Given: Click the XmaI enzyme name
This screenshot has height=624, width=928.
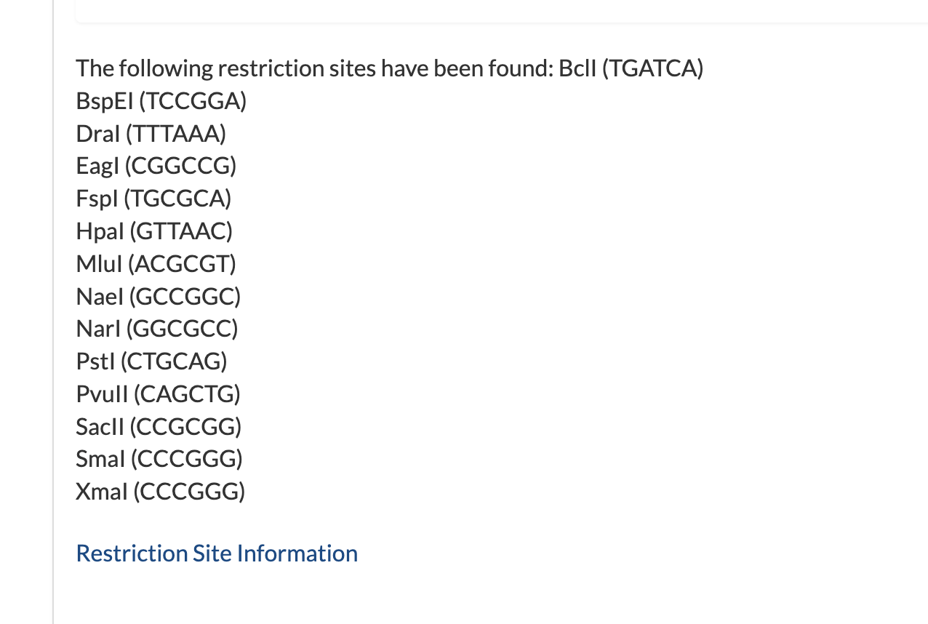Looking at the screenshot, I should pos(102,492).
